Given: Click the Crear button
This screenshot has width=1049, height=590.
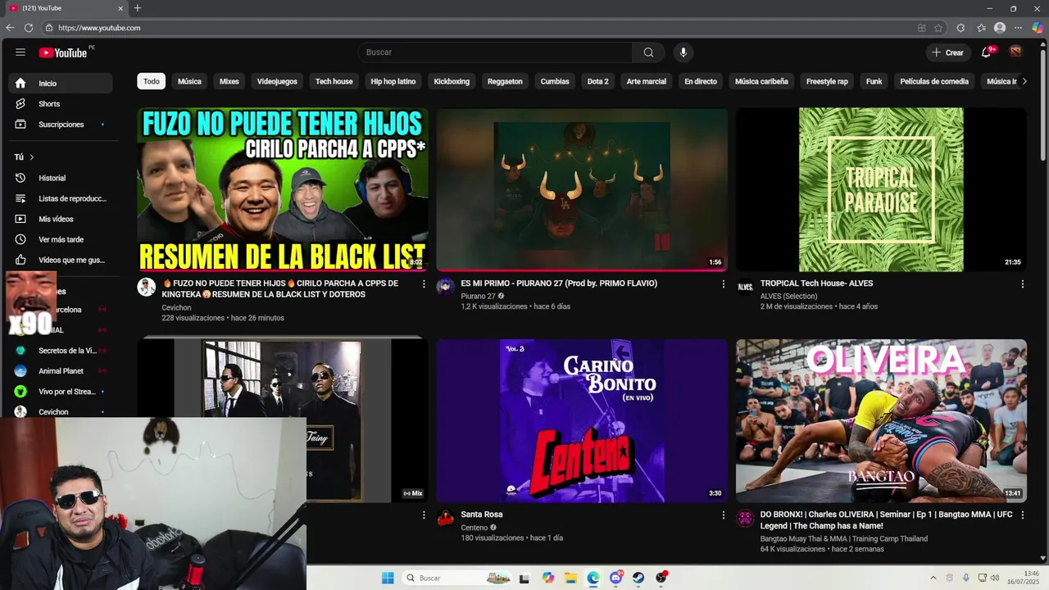Looking at the screenshot, I should tap(947, 52).
